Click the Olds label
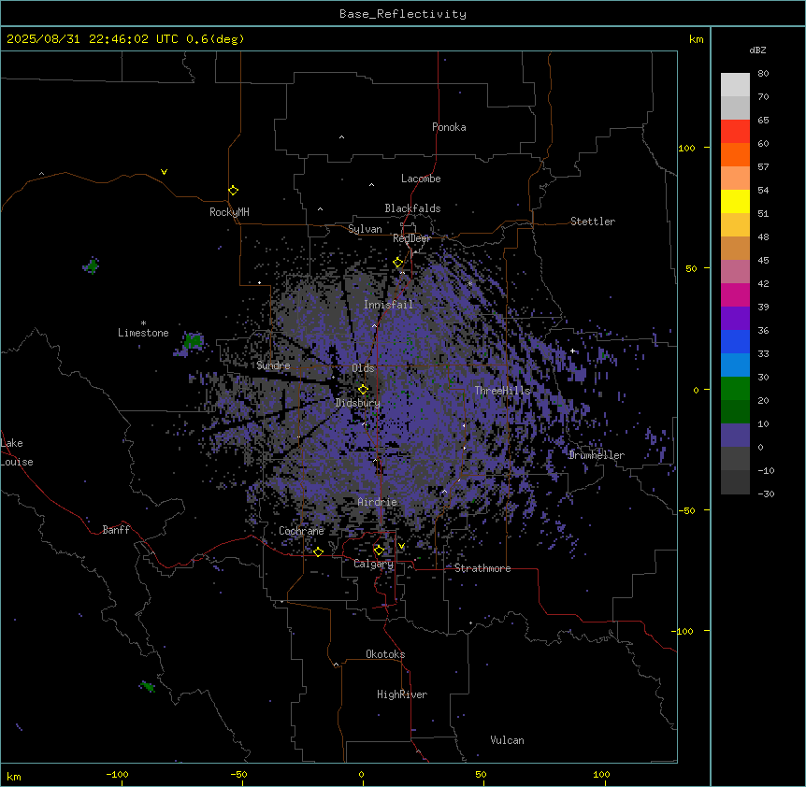 pos(363,368)
